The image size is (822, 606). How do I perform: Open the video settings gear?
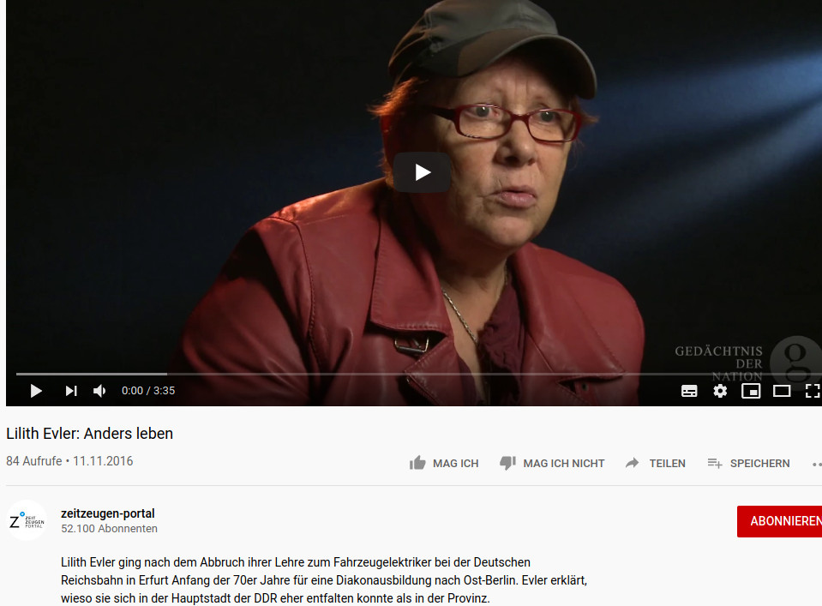[x=720, y=391]
